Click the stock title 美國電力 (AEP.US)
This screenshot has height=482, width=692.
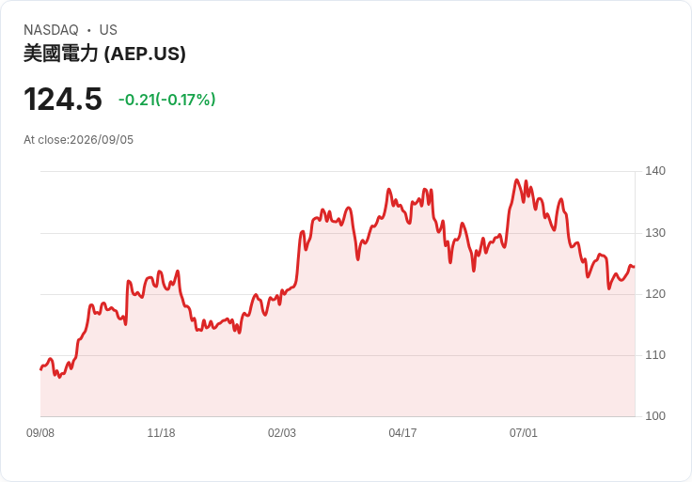point(104,54)
